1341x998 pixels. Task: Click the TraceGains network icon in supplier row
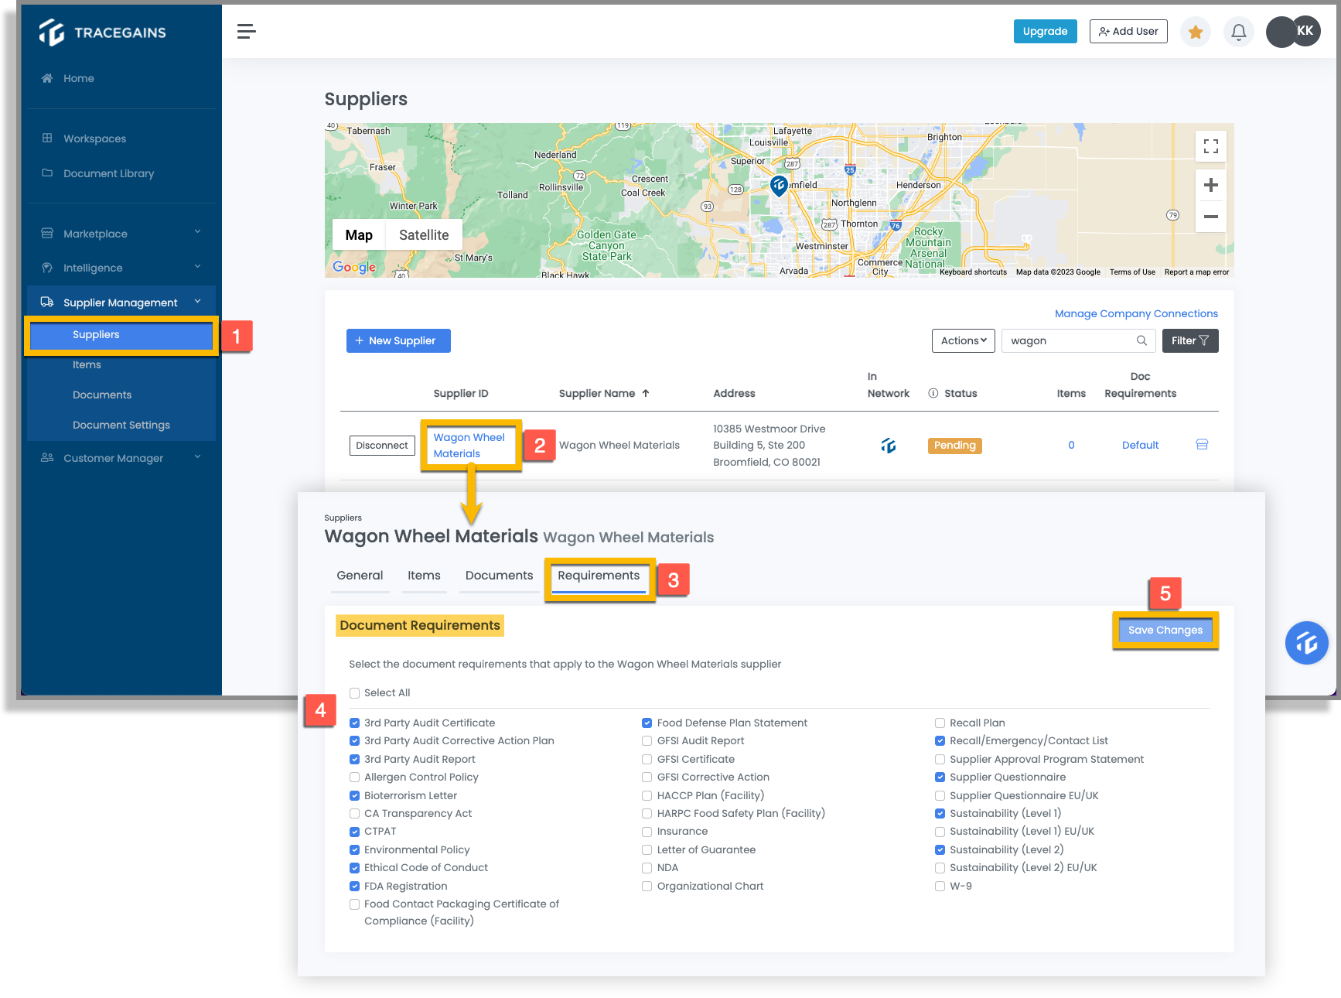click(x=888, y=446)
